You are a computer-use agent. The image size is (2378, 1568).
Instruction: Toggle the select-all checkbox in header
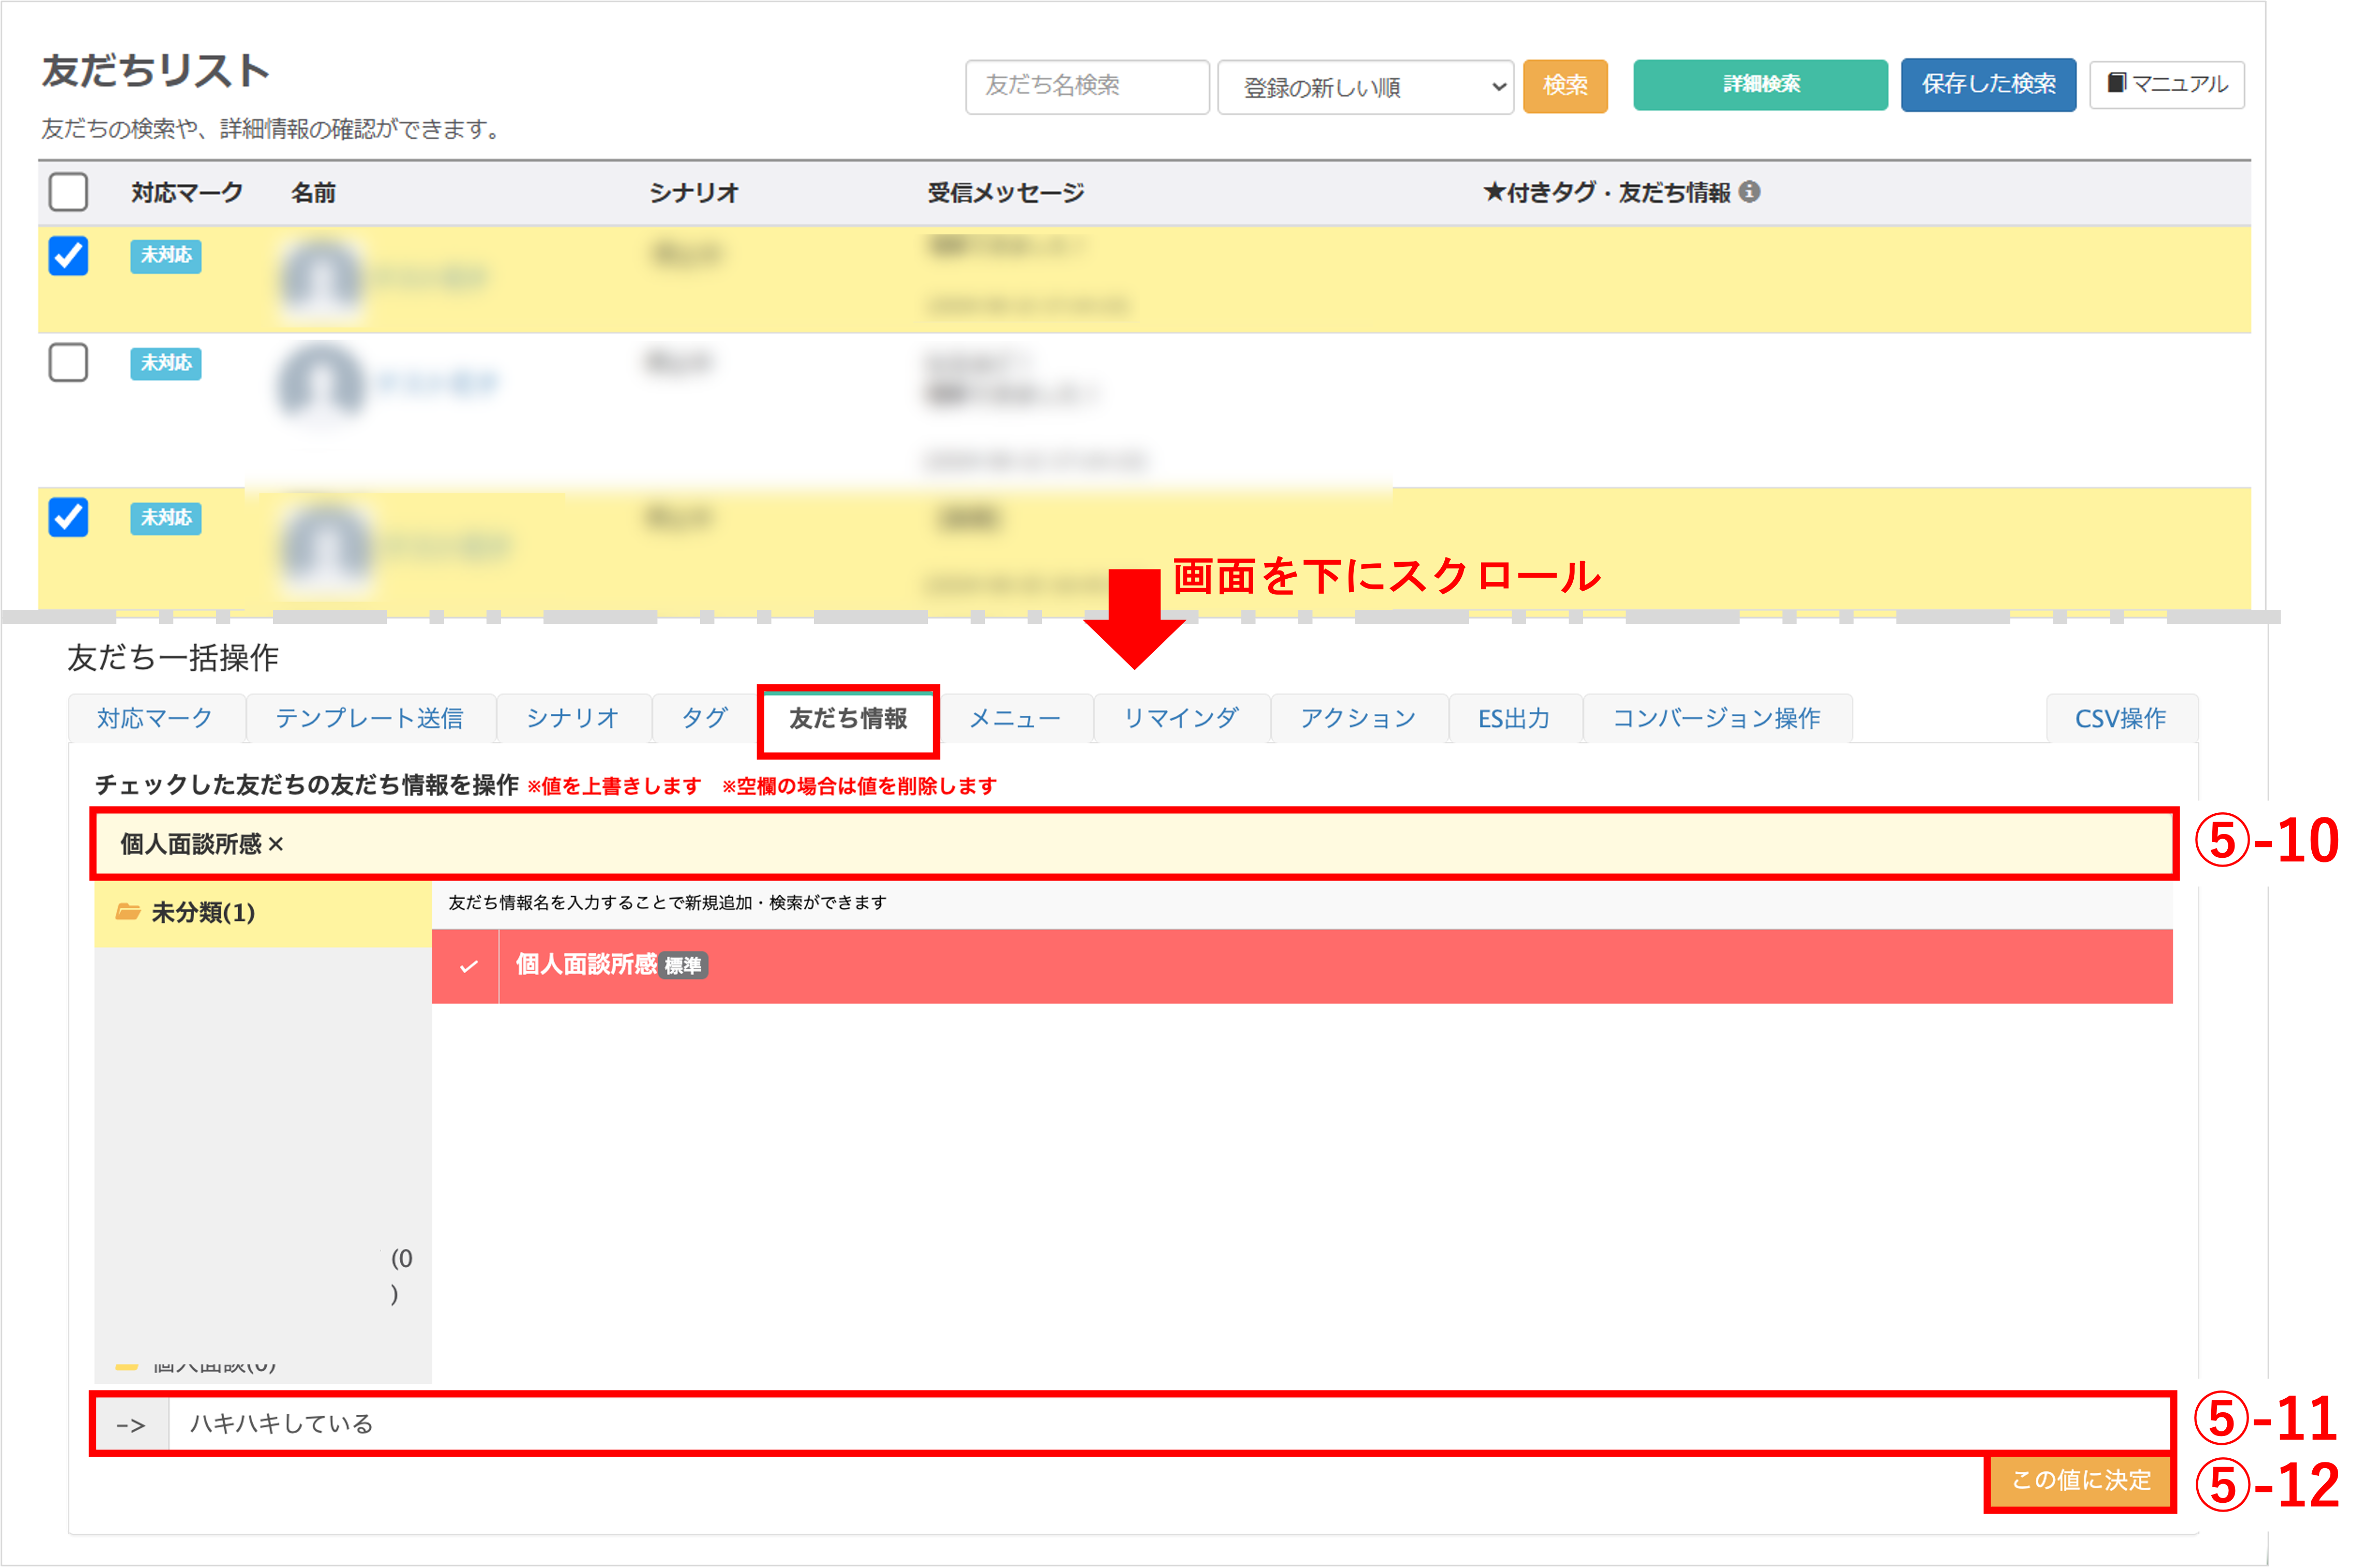tap(68, 192)
